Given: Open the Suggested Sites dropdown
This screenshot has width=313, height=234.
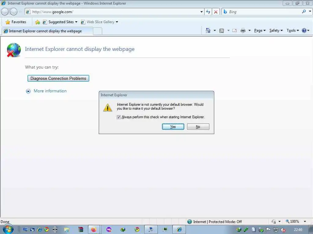Looking at the screenshot, I should tap(76, 22).
